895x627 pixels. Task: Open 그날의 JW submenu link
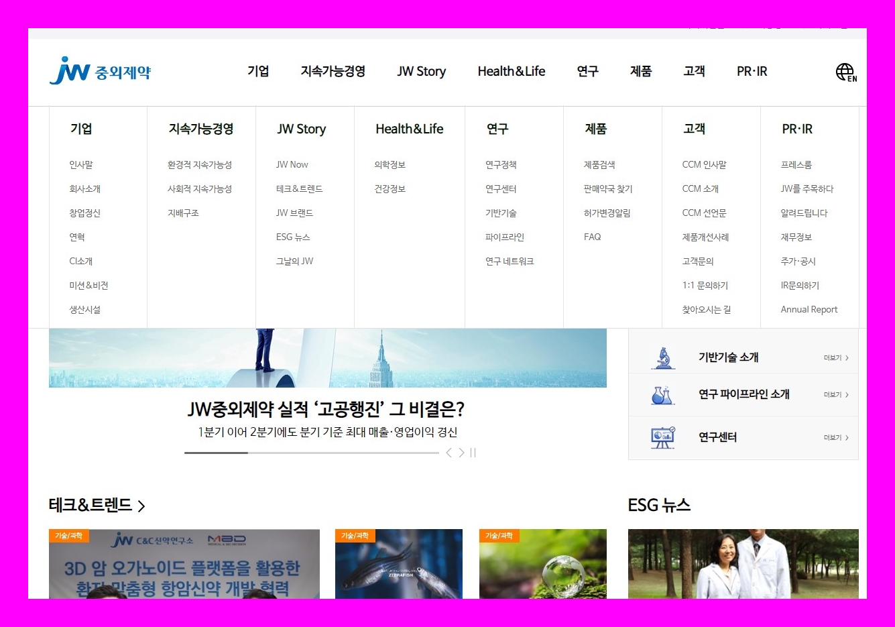pyautogui.click(x=294, y=262)
